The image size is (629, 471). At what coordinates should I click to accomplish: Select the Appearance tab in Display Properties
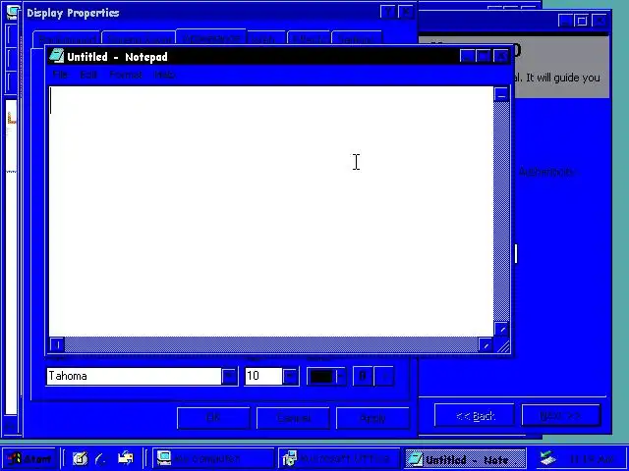tap(211, 37)
